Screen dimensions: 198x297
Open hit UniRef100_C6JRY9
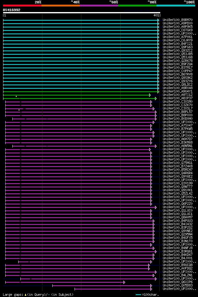[x=178, y=40]
